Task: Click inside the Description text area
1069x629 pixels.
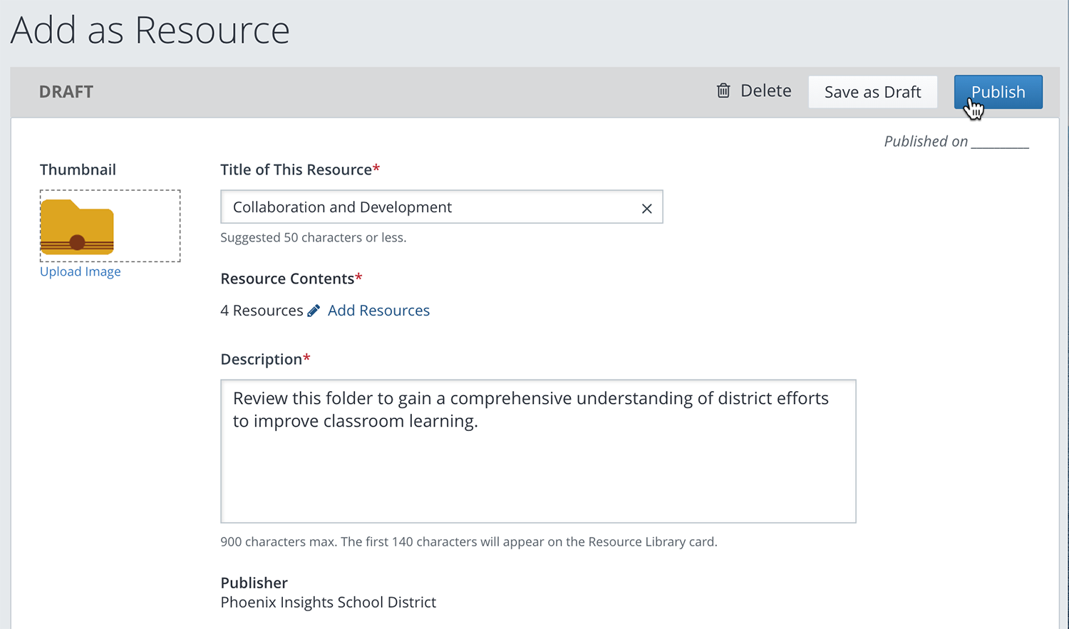Action: point(538,451)
